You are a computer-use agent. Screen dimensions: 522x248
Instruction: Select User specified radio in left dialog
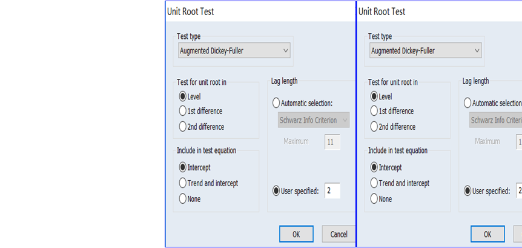[x=277, y=192]
